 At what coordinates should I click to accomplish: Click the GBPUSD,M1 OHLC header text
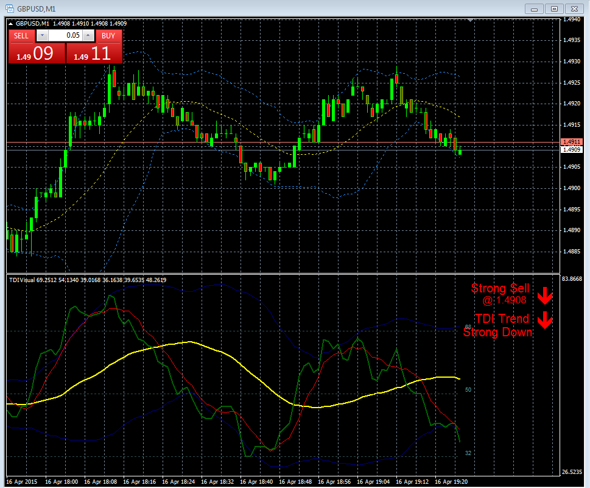(x=71, y=23)
